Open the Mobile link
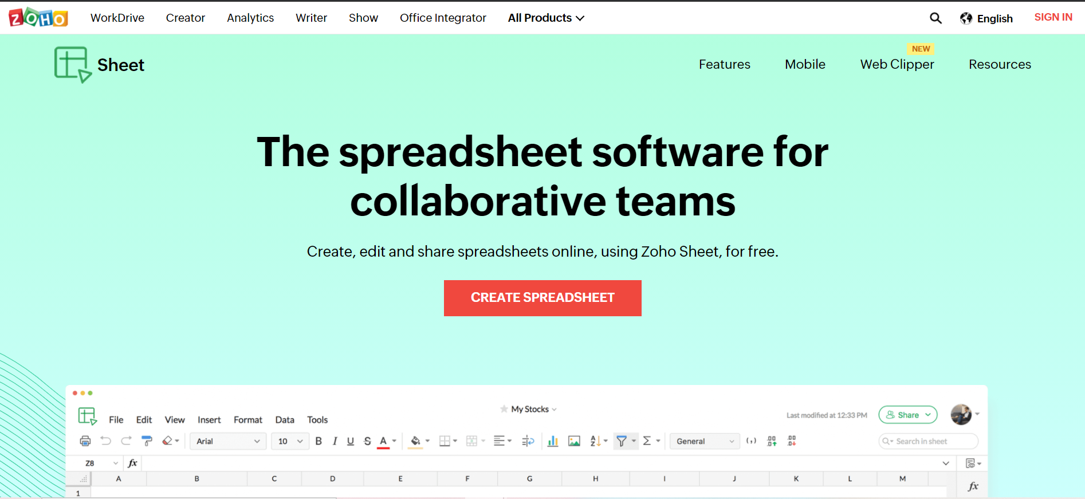 coord(805,64)
